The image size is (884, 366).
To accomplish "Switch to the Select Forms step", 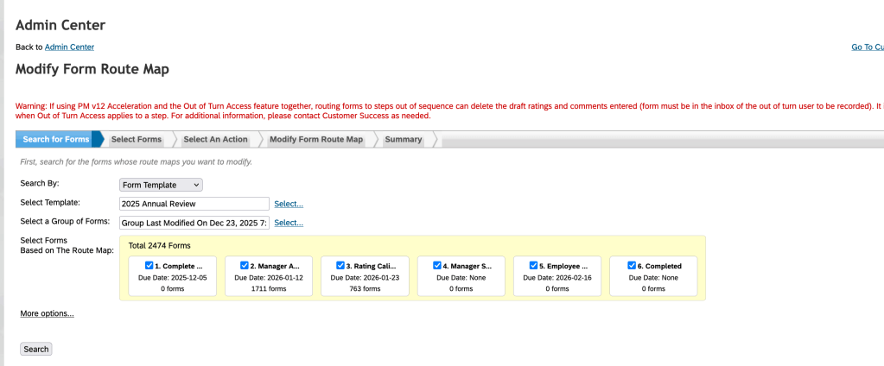I will point(137,140).
